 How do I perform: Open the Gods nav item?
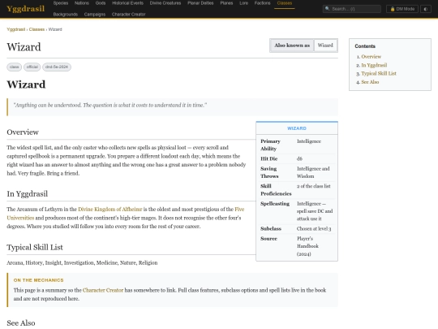pyautogui.click(x=101, y=3)
